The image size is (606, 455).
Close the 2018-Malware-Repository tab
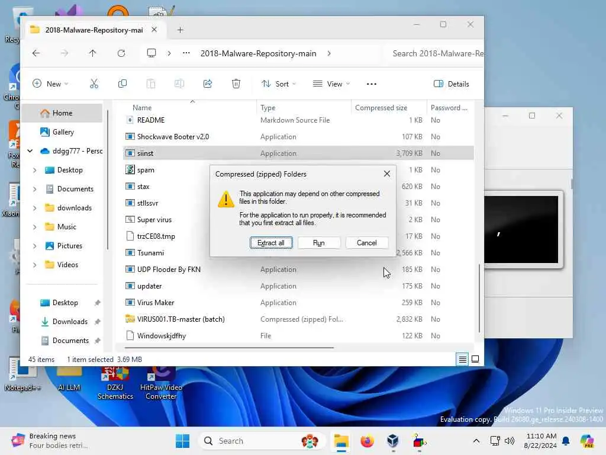point(154,30)
